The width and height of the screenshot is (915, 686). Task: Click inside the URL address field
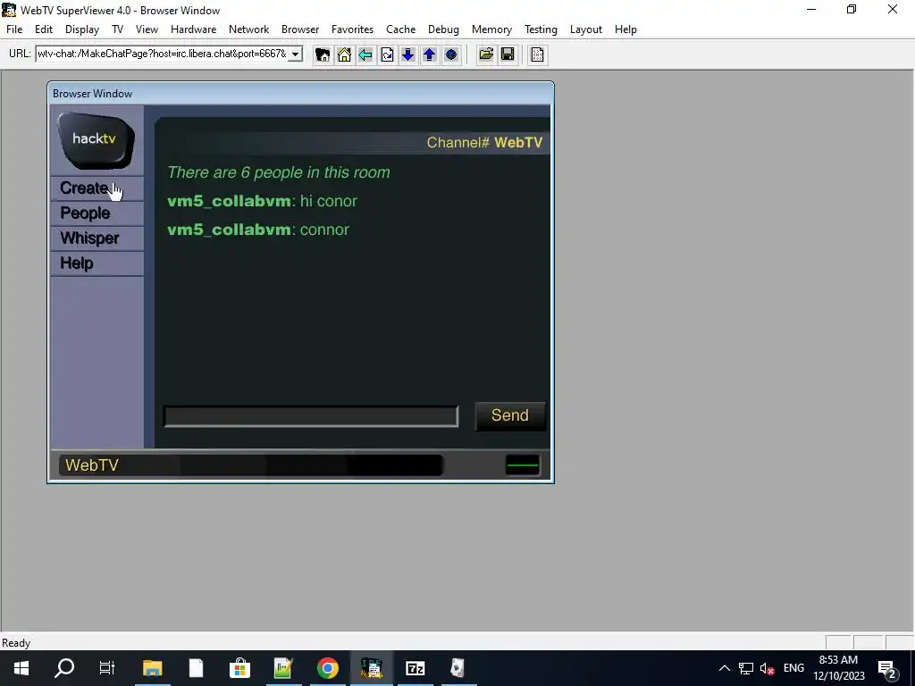point(163,54)
